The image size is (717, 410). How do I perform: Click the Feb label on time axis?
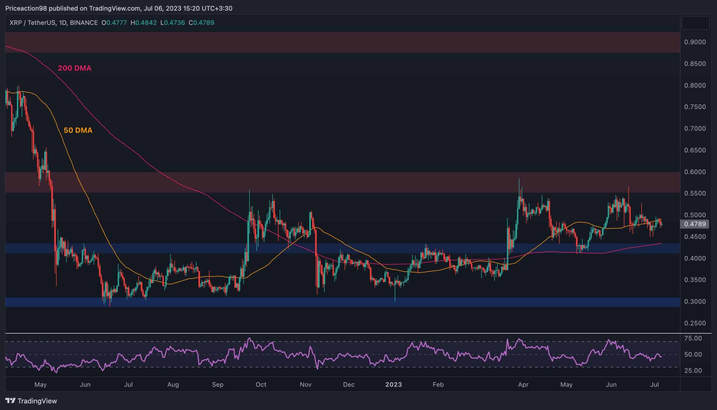[438, 385]
